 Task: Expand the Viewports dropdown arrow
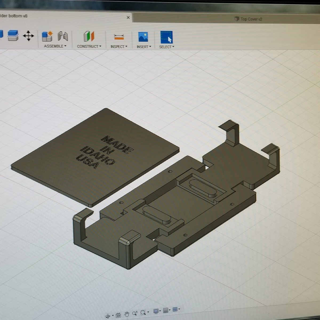pyautogui.click(x=179, y=309)
